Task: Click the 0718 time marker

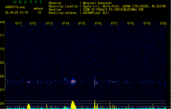Action: 130,23
